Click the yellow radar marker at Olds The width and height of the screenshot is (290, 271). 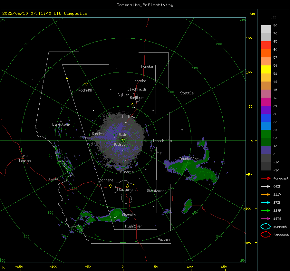pos(123,140)
